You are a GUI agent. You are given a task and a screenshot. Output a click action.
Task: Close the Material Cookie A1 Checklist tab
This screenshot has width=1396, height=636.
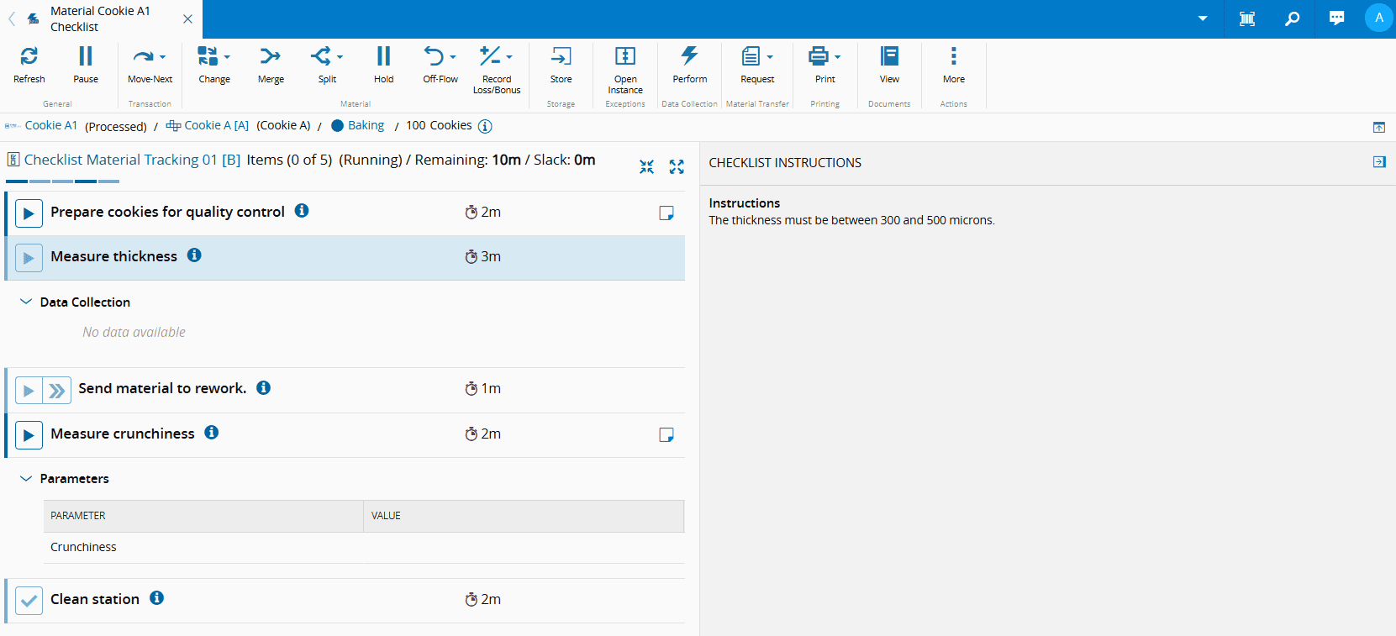pyautogui.click(x=187, y=18)
